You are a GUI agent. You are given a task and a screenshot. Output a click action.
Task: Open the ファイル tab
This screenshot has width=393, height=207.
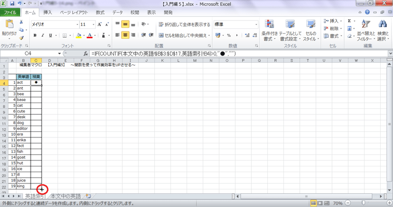10,12
